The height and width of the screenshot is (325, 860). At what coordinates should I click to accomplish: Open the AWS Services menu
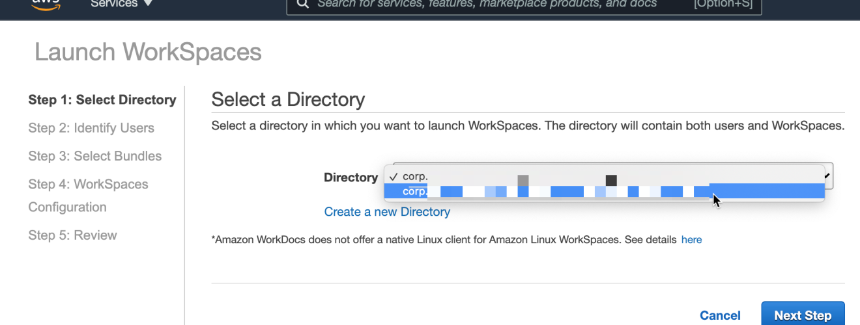pos(121,3)
